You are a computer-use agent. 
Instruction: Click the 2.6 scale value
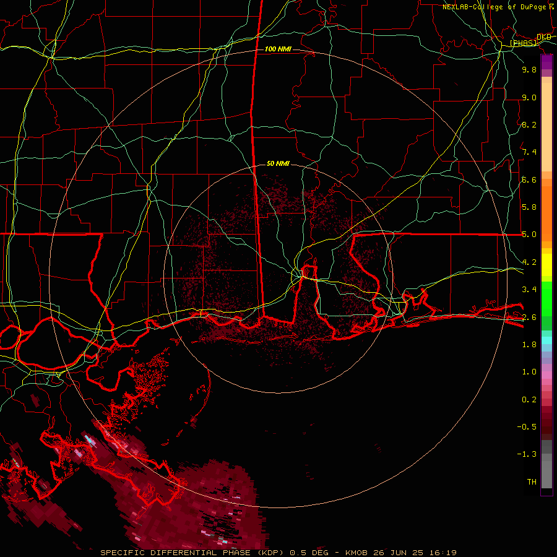[x=529, y=317]
